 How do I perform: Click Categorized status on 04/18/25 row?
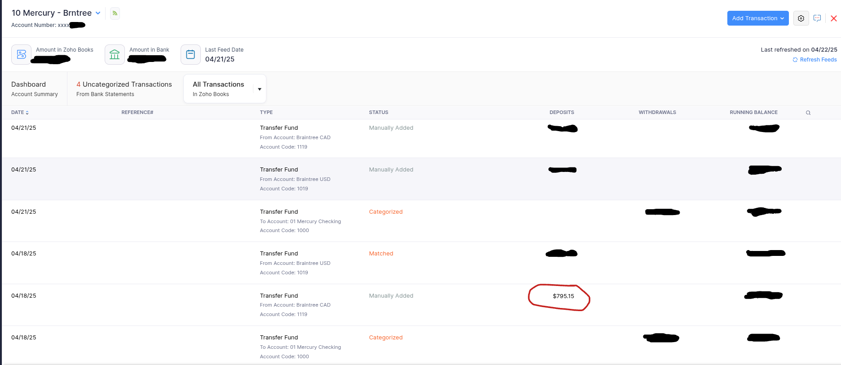[386, 338]
